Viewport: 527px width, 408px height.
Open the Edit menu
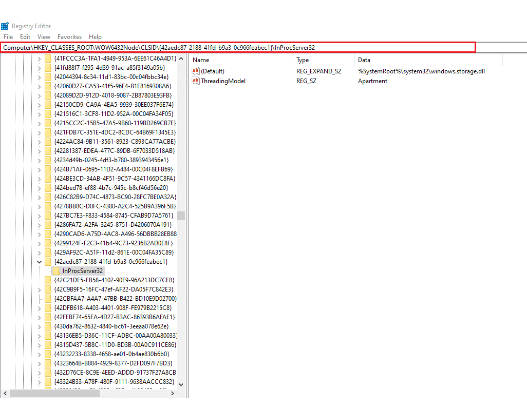pyautogui.click(x=25, y=37)
